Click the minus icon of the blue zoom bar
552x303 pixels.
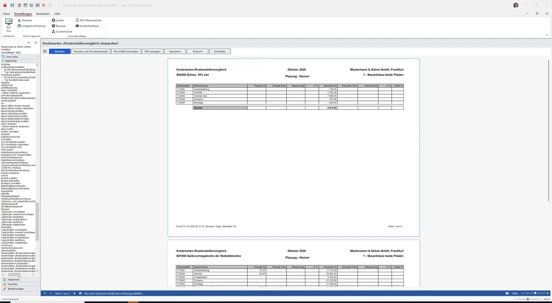[x=523, y=293]
